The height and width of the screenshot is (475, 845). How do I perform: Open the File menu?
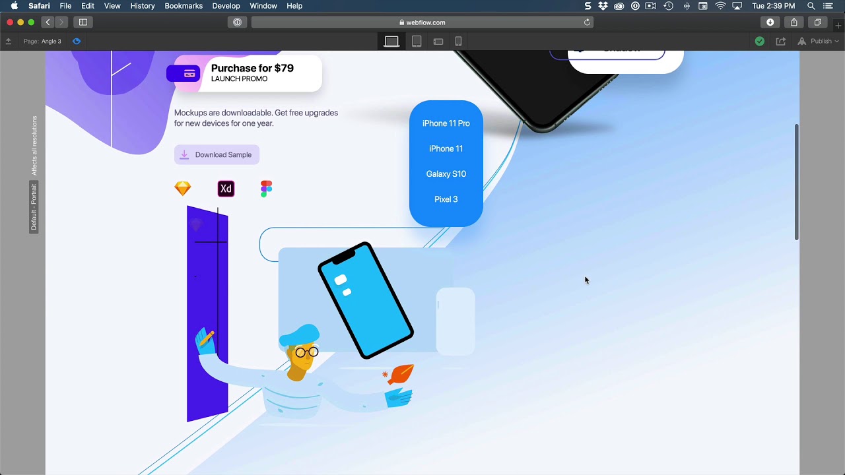tap(65, 6)
